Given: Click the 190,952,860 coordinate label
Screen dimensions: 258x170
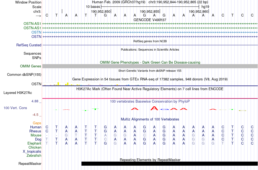Looking at the screenshot, I should coord(199,11).
